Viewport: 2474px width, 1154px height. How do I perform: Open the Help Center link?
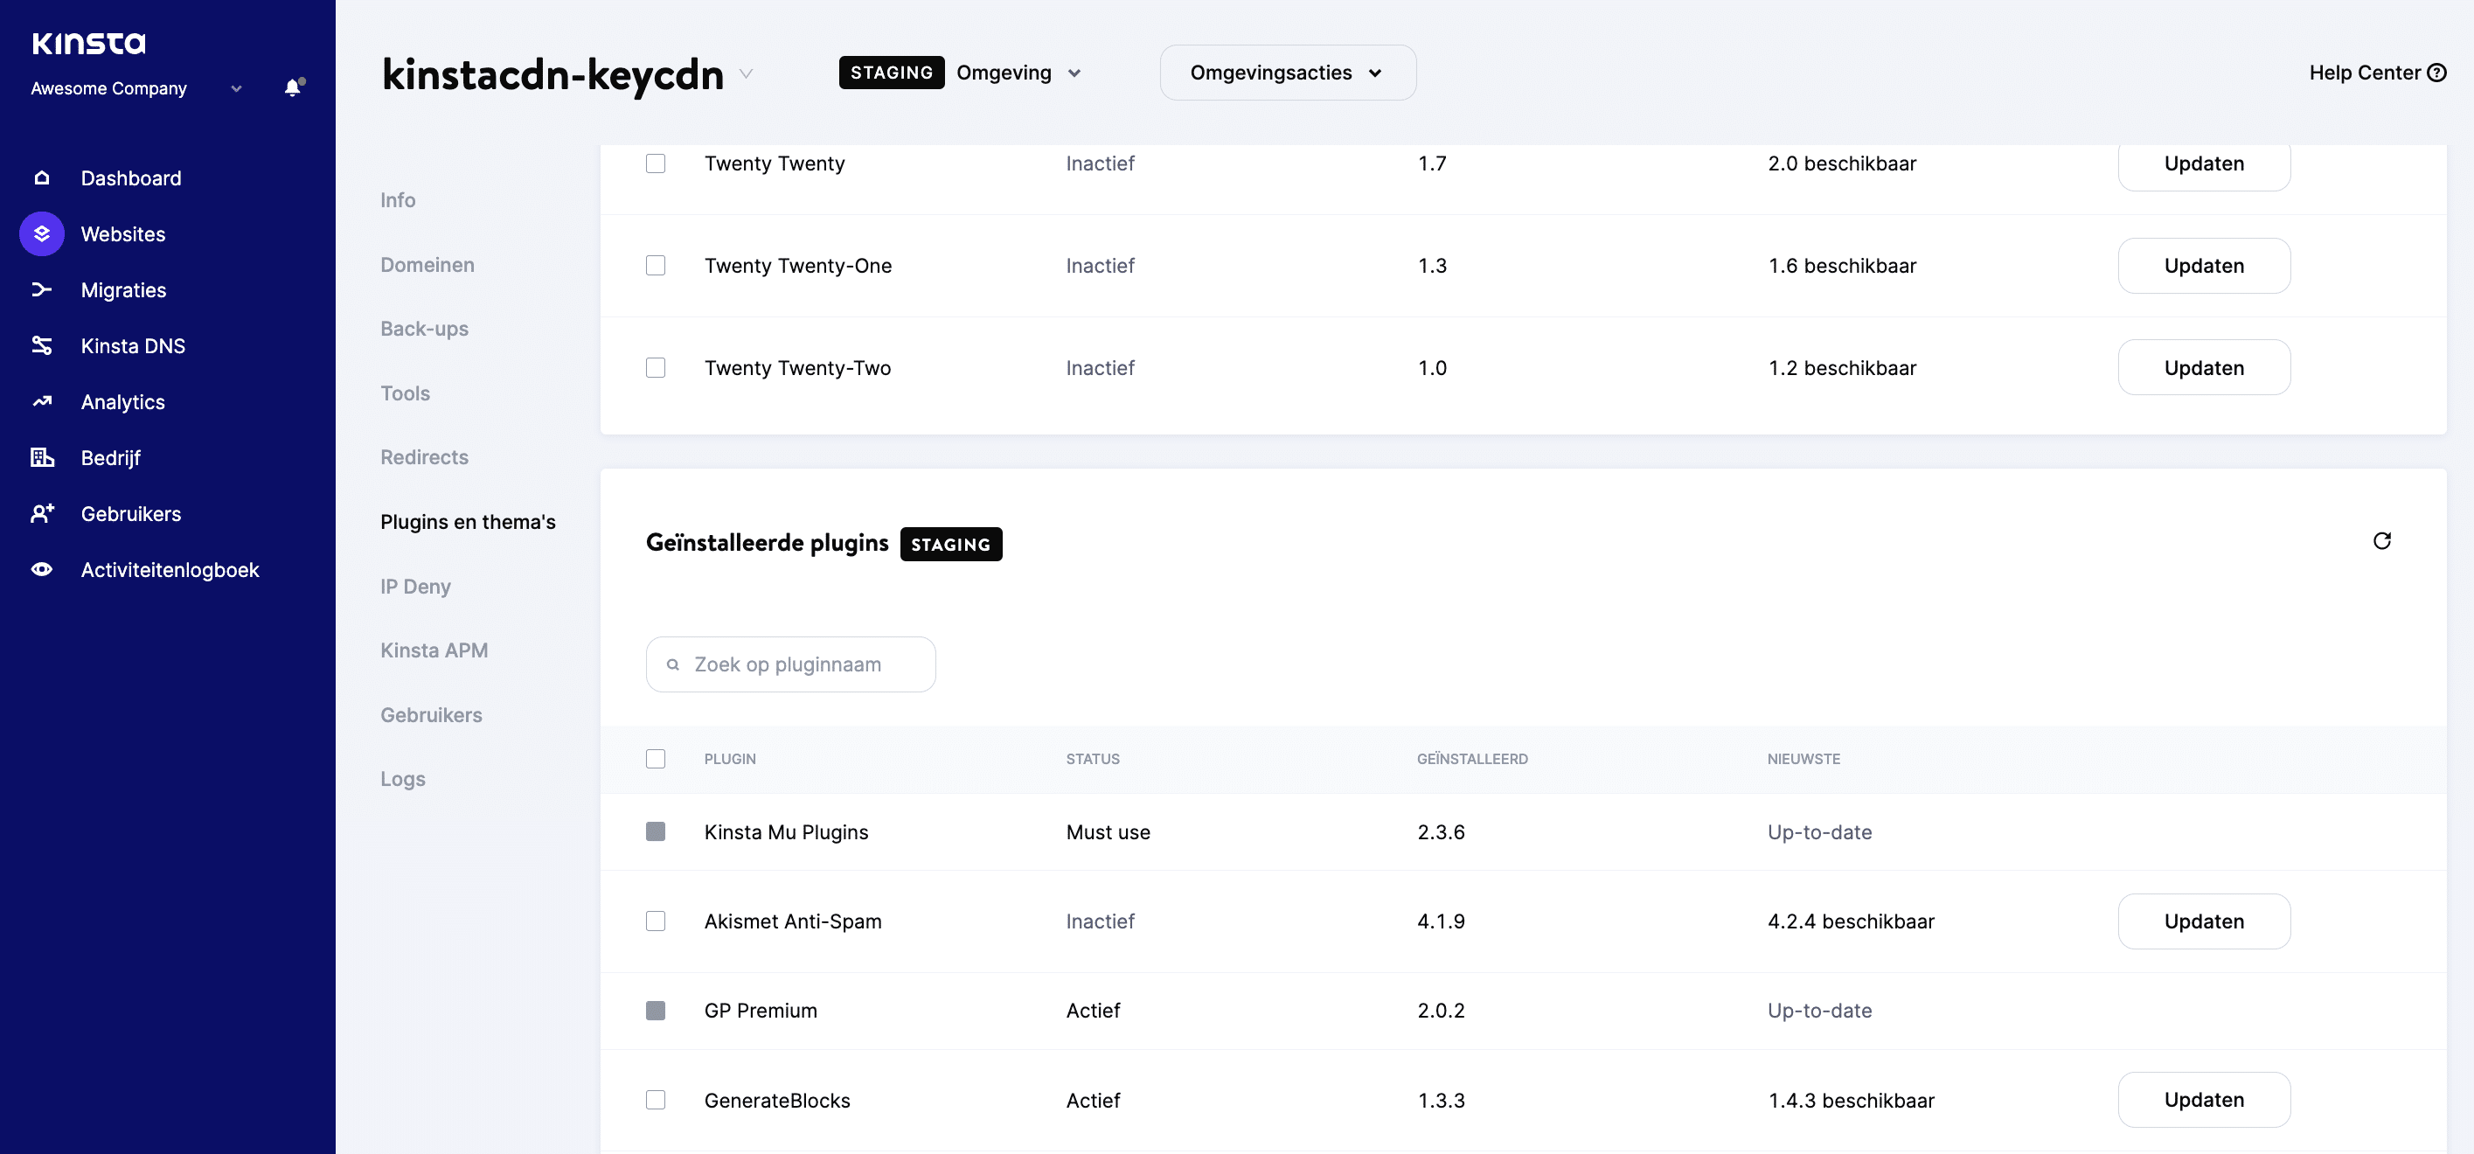click(x=2379, y=72)
